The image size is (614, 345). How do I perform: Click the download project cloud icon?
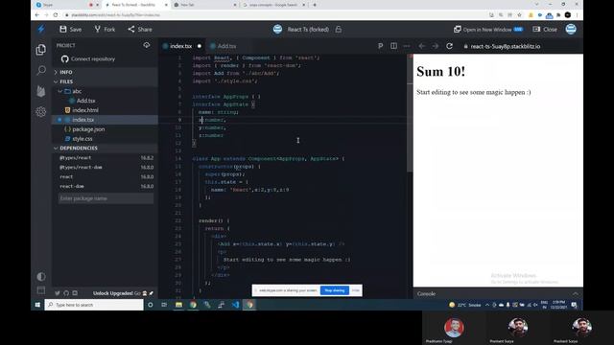[x=147, y=45]
